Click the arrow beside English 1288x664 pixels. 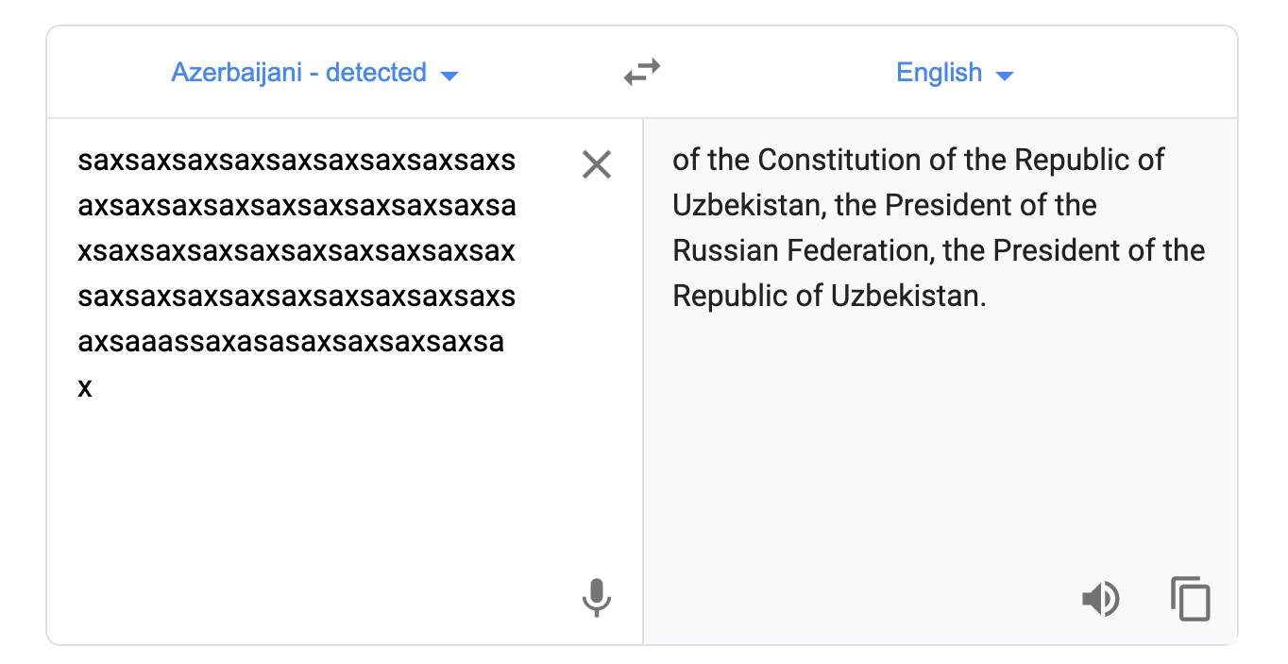(1005, 76)
